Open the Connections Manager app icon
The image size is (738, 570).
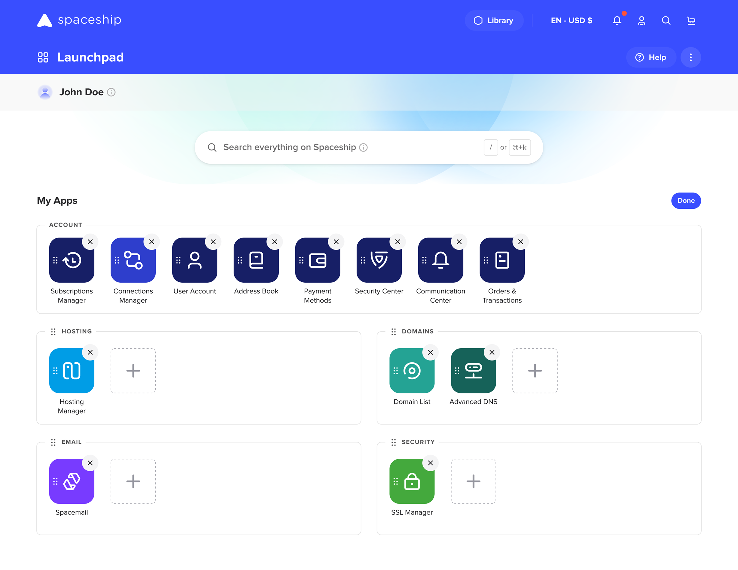point(133,260)
